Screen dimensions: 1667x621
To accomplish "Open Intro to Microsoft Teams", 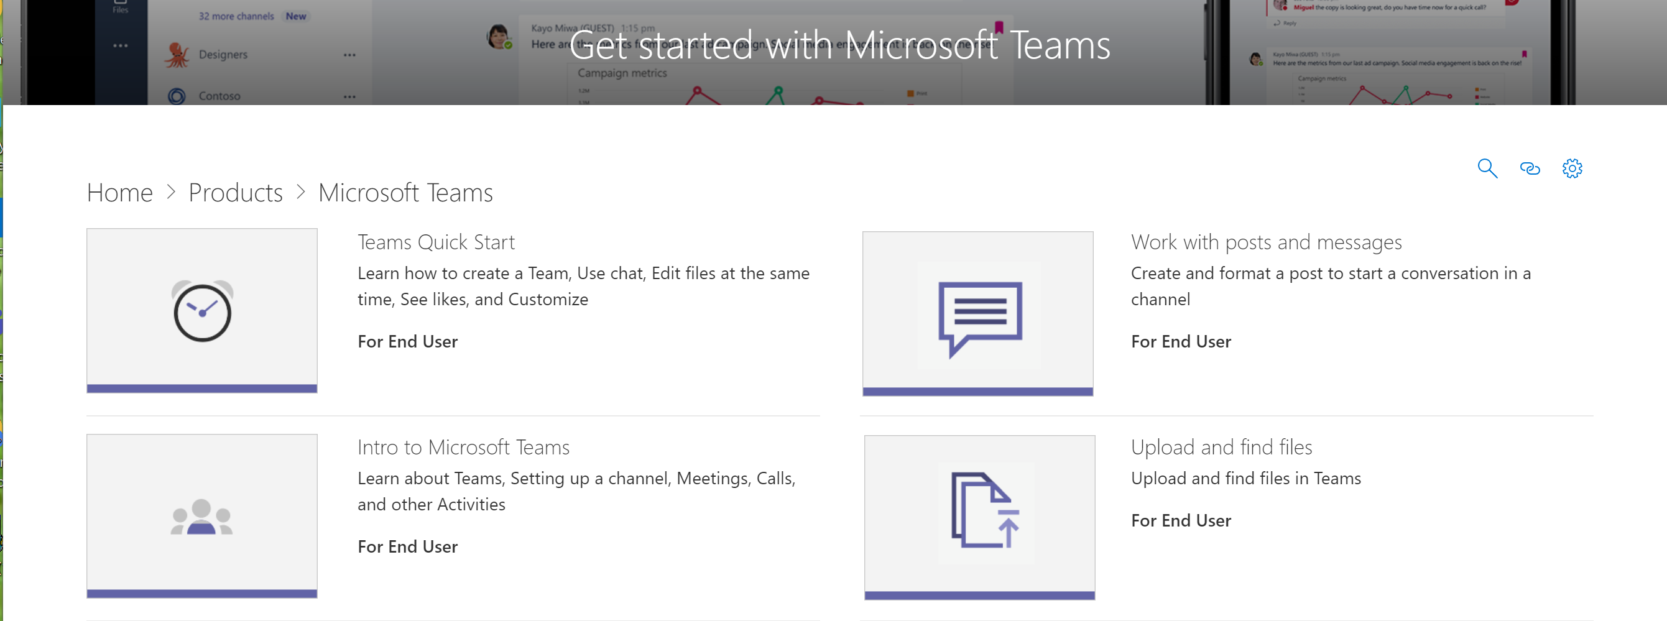I will (x=463, y=446).
